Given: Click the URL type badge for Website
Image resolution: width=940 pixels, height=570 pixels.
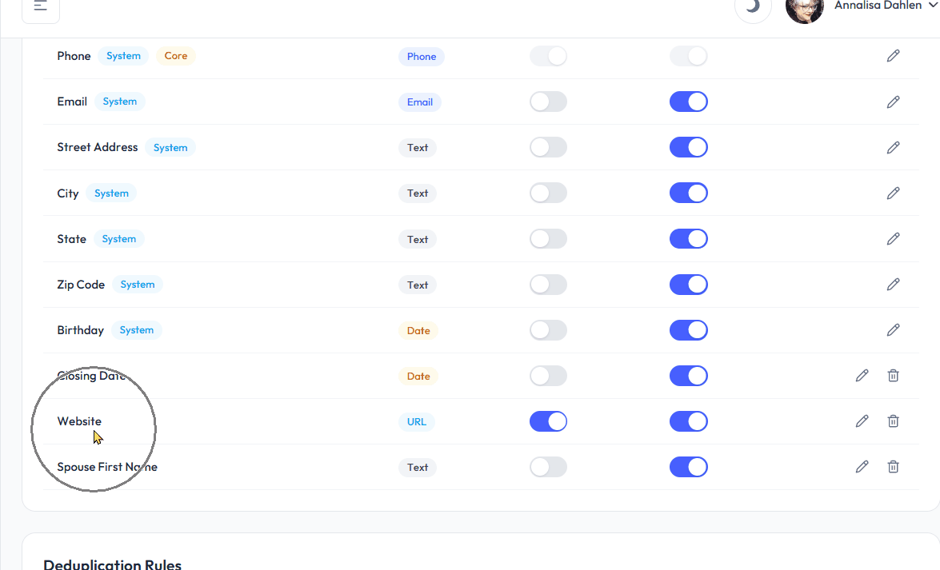Looking at the screenshot, I should (x=417, y=421).
